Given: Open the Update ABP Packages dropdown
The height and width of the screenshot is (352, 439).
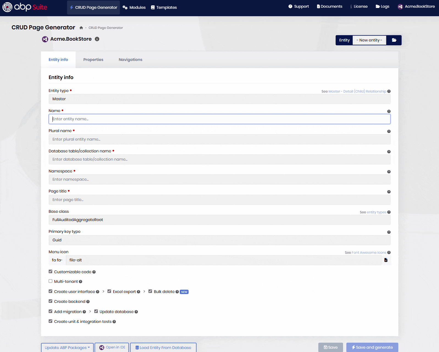Looking at the screenshot, I should (67, 348).
